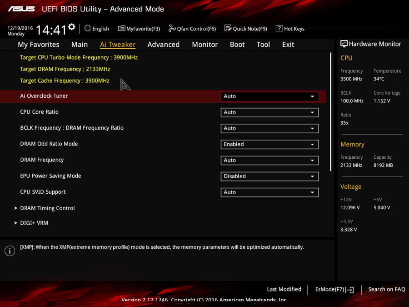The image size is (409, 307).
Task: Click the CPU Core Ratio label
Action: [39, 112]
